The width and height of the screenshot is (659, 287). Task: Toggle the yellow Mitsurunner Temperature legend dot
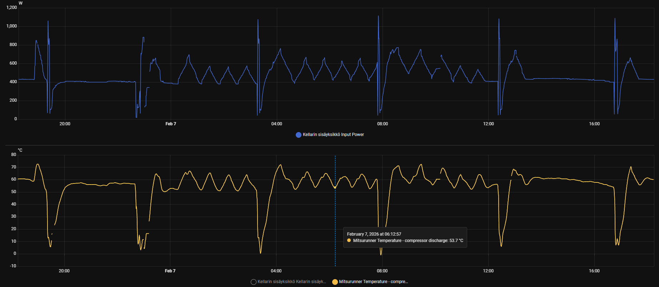(x=335, y=282)
